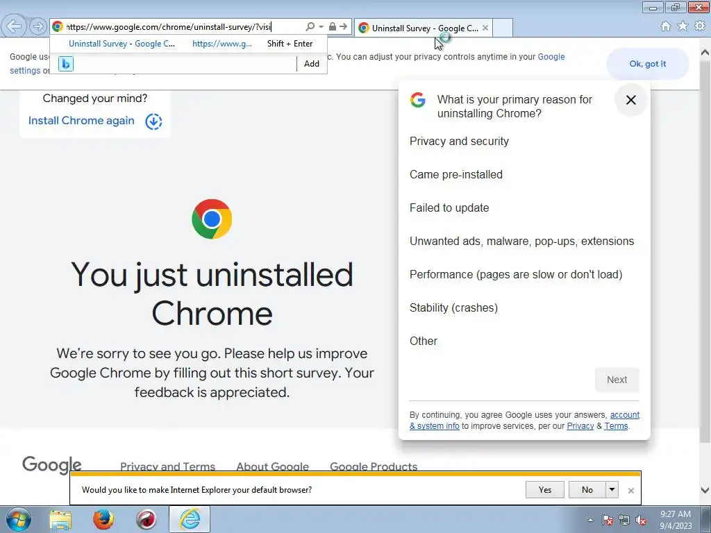Click the Go arrow in address bar
The image size is (711, 533).
click(344, 27)
